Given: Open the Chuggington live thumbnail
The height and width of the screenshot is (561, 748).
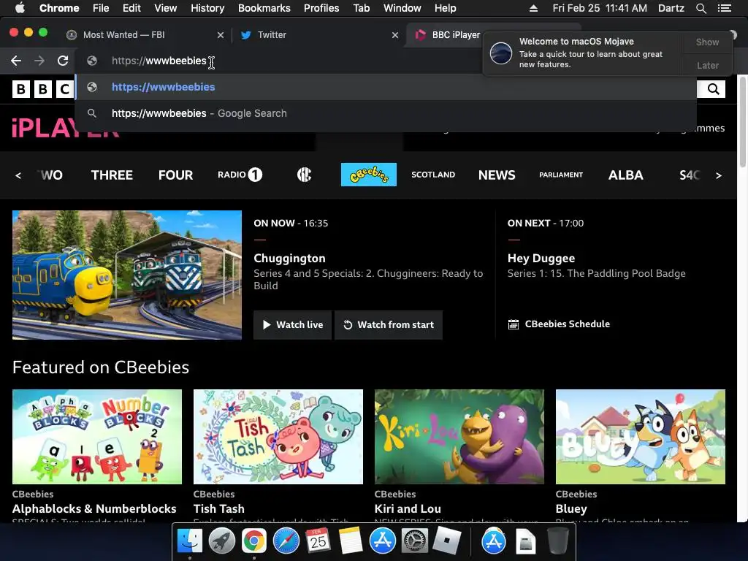Looking at the screenshot, I should (127, 275).
